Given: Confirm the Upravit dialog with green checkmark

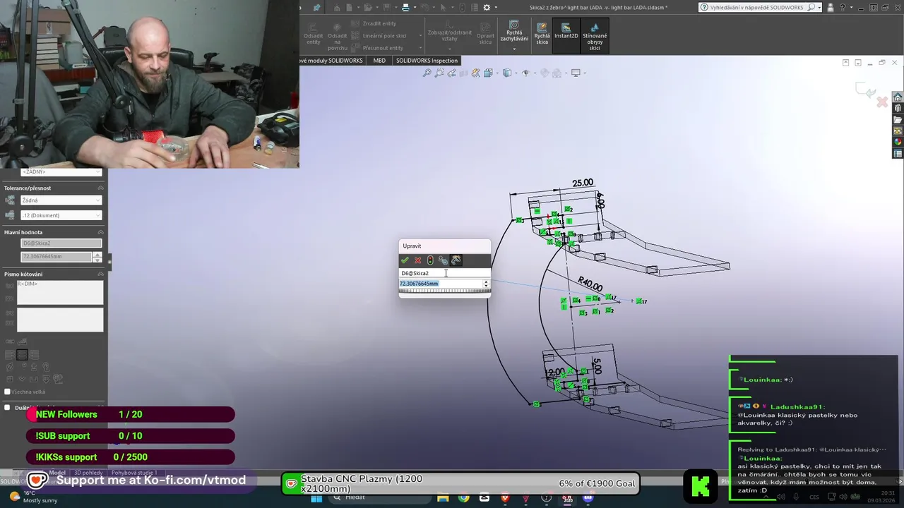Looking at the screenshot, I should (x=405, y=260).
